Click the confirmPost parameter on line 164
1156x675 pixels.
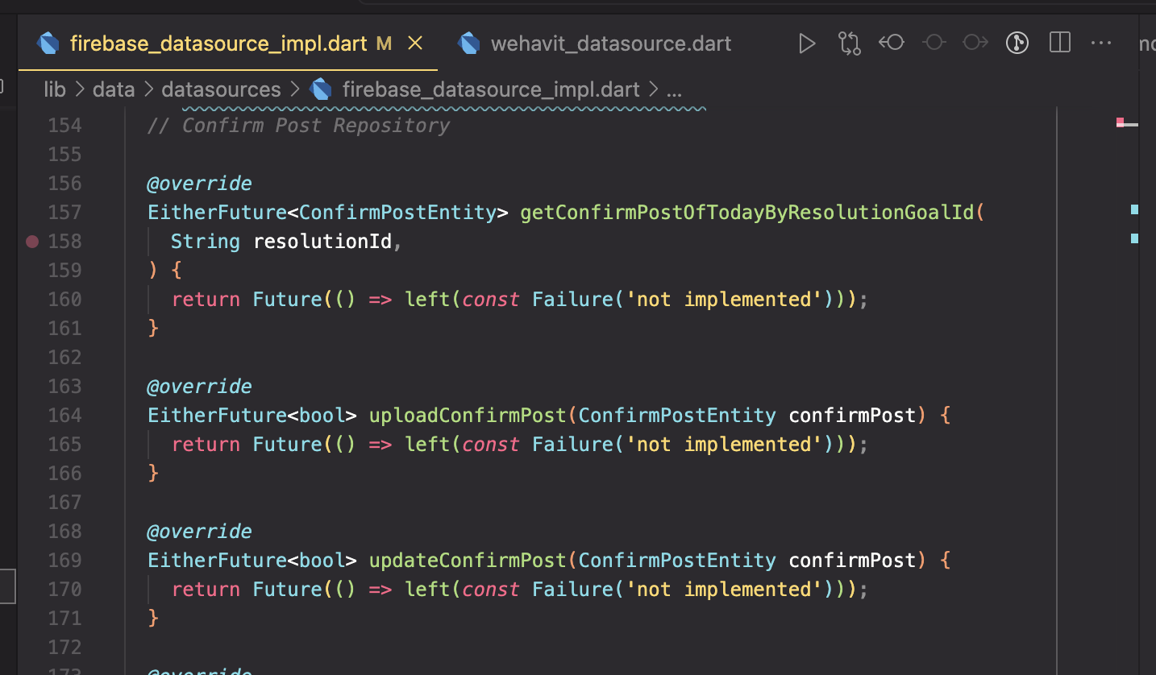[x=852, y=416]
